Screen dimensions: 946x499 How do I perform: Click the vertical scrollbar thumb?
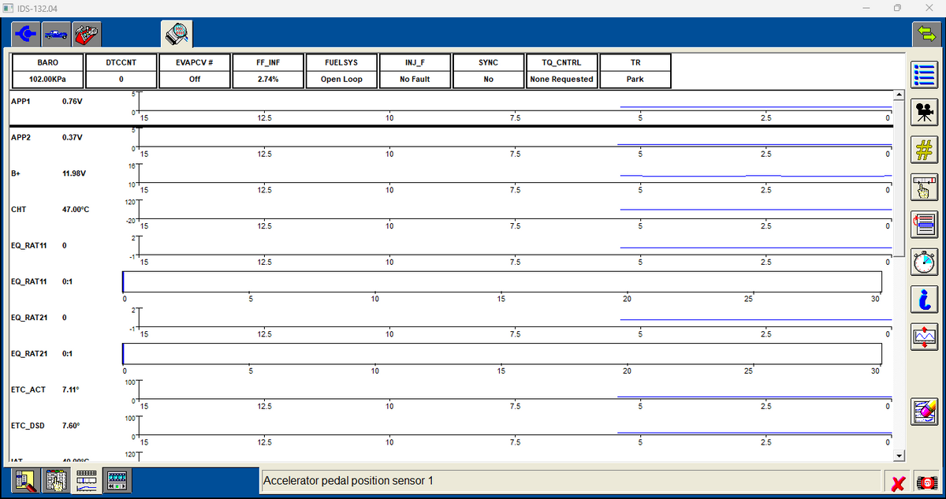(899, 177)
